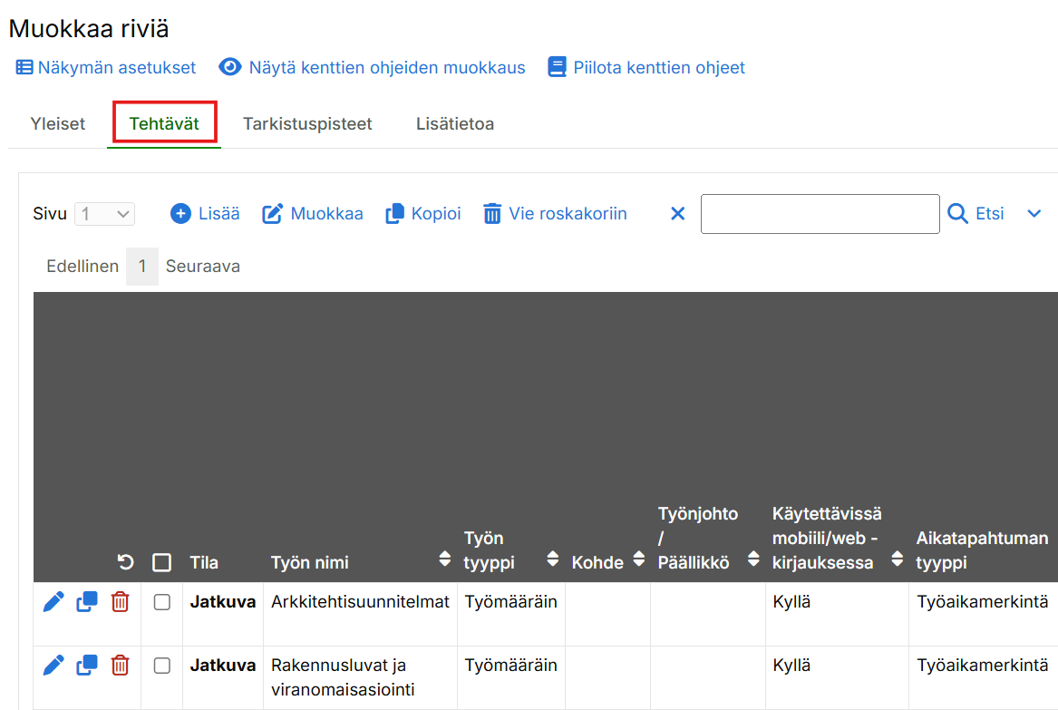
Task: Sort by Työn nimi column arrows
Action: pos(444,559)
